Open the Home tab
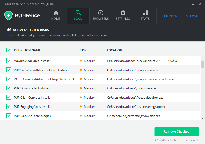 [56, 16]
